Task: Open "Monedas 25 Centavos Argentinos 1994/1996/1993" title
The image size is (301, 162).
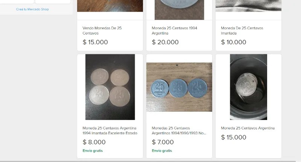Action: (x=179, y=130)
